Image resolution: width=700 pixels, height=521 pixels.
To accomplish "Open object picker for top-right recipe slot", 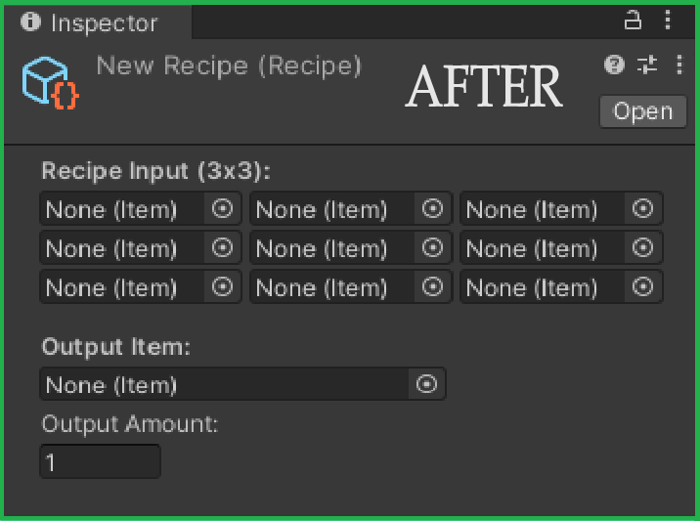I will 643,208.
